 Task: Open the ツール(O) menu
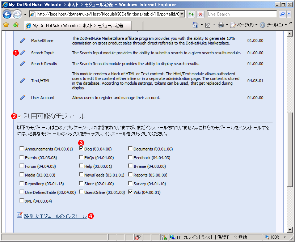coord(273,25)
